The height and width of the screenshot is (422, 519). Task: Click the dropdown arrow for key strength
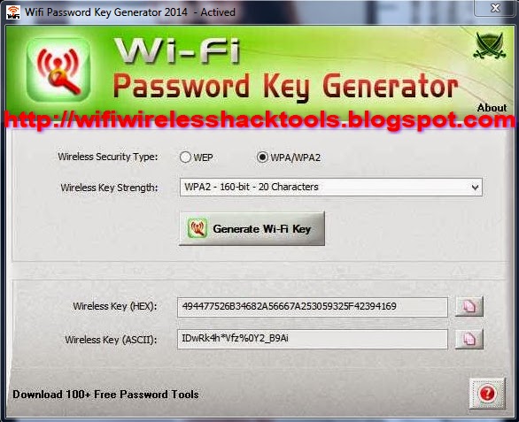(x=475, y=188)
